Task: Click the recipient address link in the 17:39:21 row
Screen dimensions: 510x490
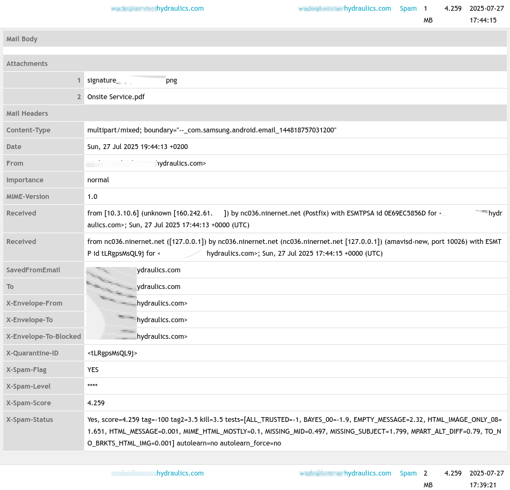Action: click(345, 473)
